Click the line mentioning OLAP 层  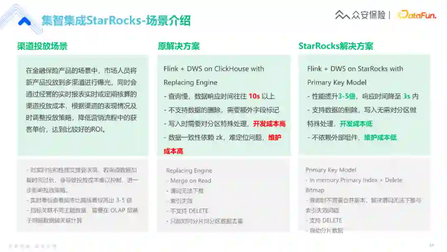point(82,210)
